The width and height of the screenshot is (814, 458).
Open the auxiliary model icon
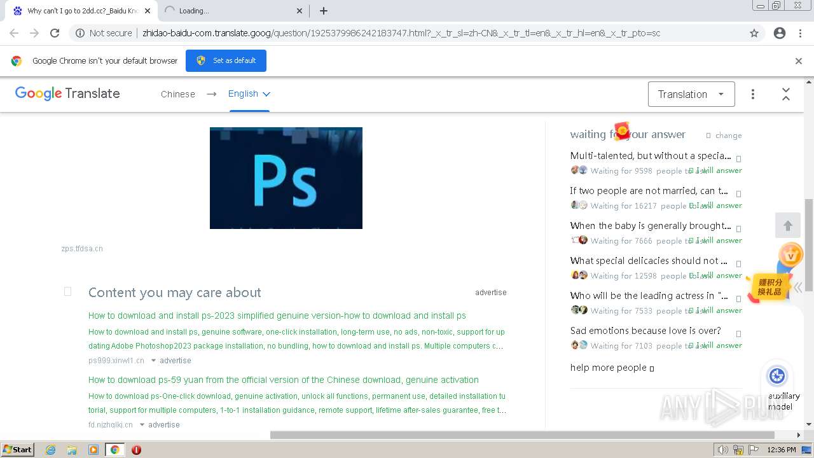click(777, 376)
